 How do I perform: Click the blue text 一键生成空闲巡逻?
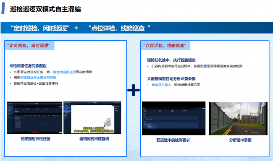tap(63, 72)
